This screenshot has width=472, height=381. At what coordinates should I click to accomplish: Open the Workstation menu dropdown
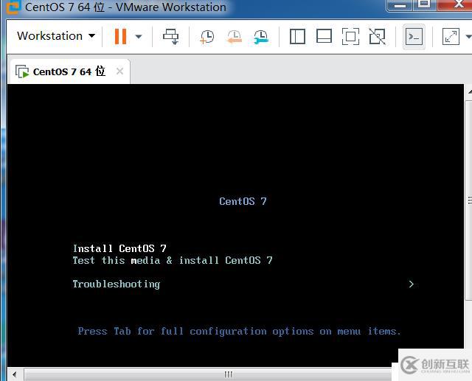pos(56,36)
